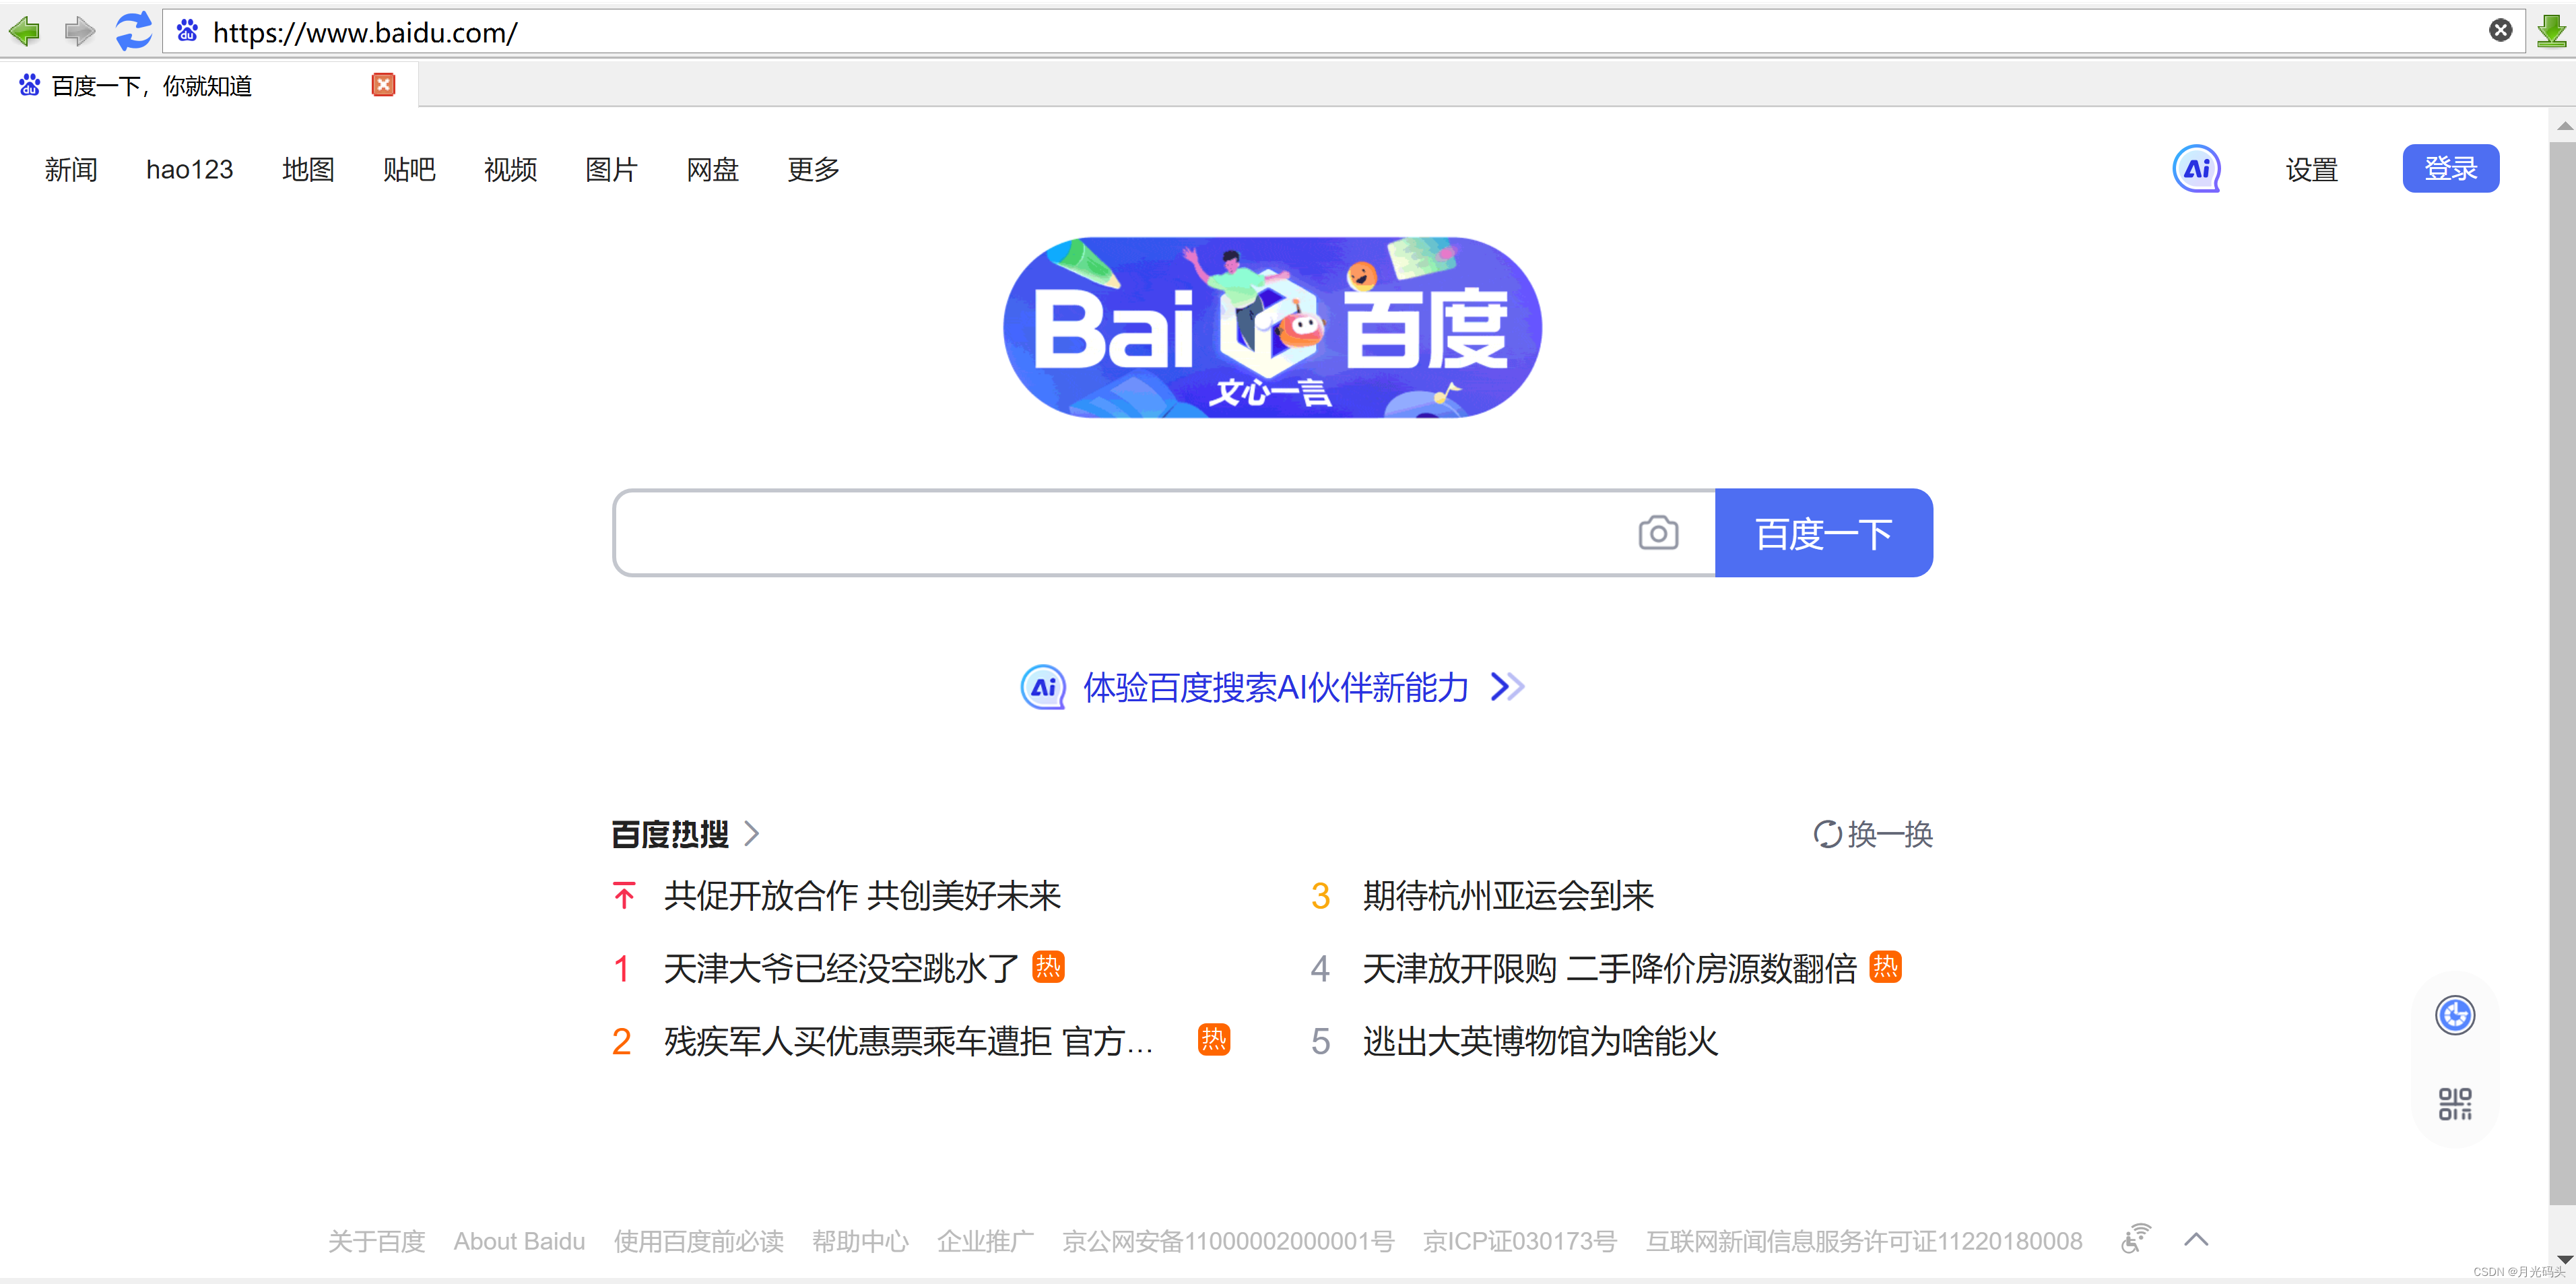Click the gray forward arrow icon
This screenshot has height=1284, width=2576.
click(79, 32)
